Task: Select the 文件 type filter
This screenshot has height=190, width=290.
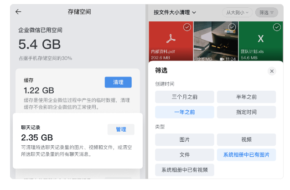Action: (x=184, y=155)
